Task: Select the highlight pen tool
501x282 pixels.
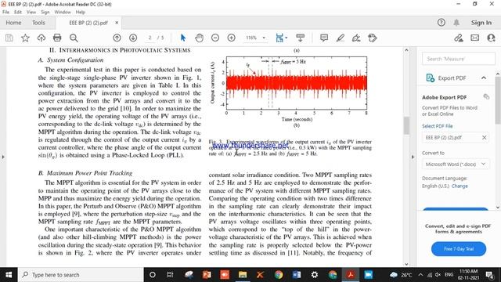Action: 340,38
